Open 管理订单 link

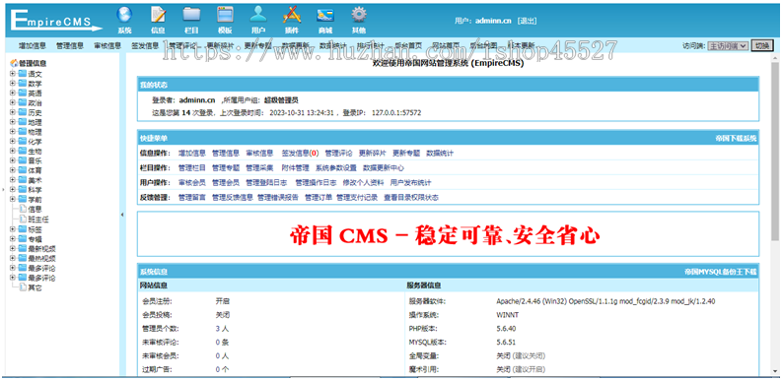click(319, 197)
